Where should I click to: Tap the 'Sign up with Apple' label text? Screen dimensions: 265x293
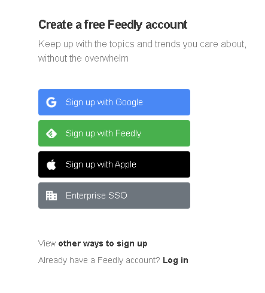(101, 164)
